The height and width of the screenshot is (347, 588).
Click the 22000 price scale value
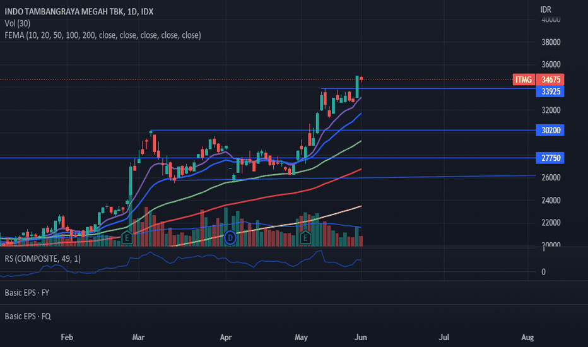(x=551, y=223)
